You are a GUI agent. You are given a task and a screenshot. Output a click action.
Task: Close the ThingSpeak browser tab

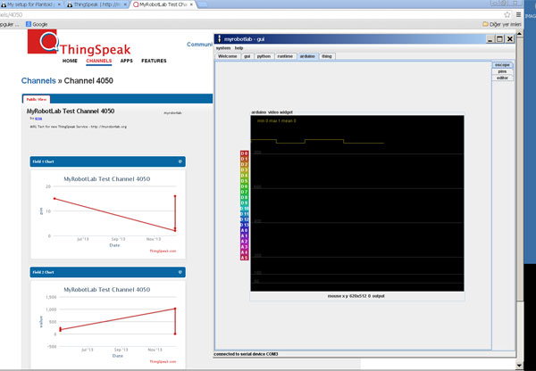pyautogui.click(x=125, y=4)
